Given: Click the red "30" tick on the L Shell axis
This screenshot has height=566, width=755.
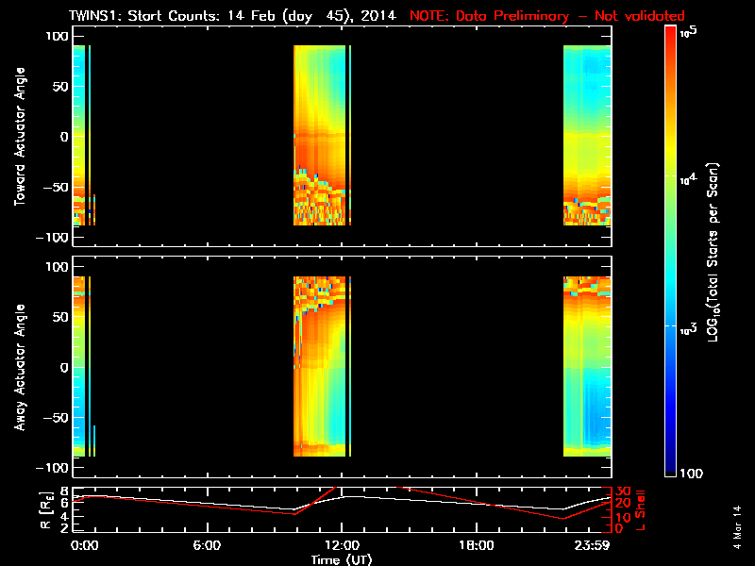Looking at the screenshot, I should click(623, 491).
